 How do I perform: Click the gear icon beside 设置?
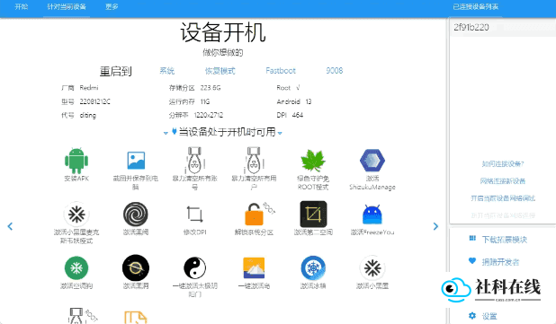(x=472, y=316)
